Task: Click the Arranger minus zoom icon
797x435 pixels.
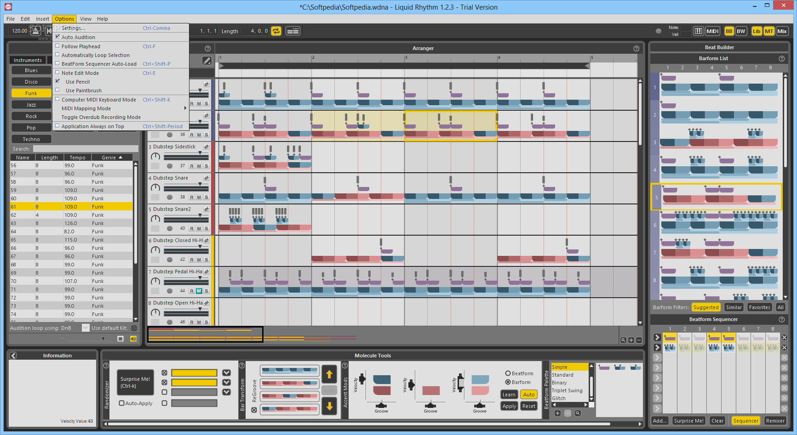Action: [639, 340]
